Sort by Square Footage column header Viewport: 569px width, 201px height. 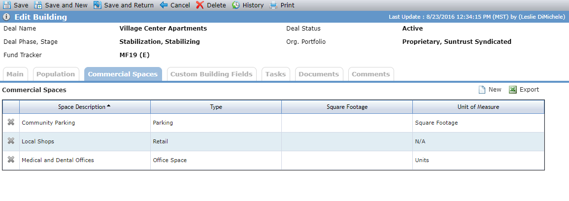click(x=347, y=107)
